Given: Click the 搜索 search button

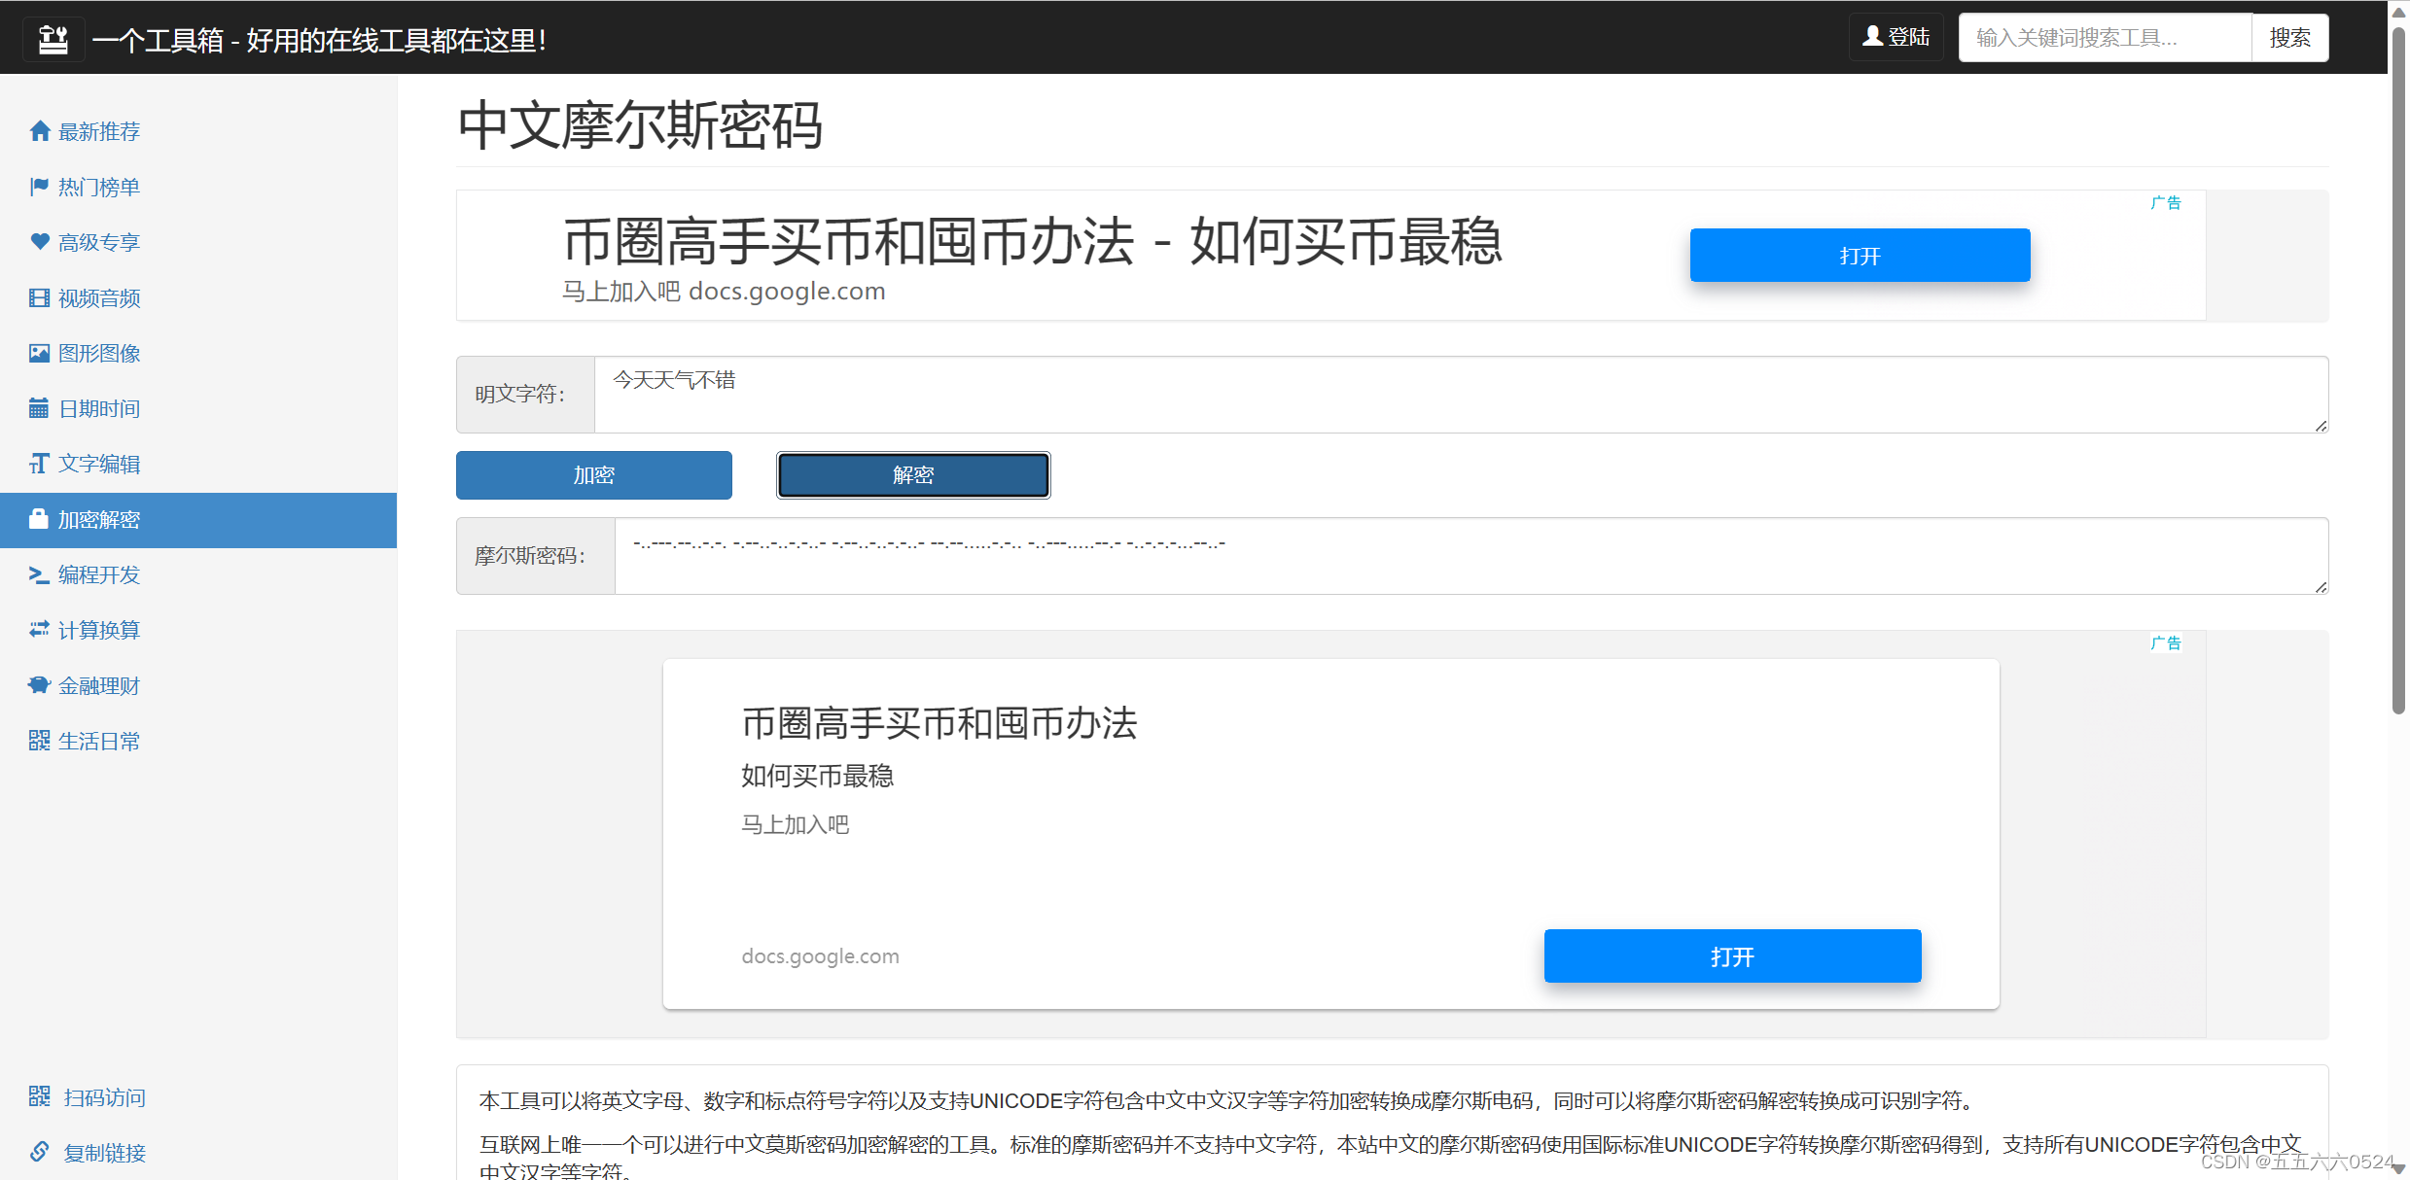Looking at the screenshot, I should tap(2289, 37).
